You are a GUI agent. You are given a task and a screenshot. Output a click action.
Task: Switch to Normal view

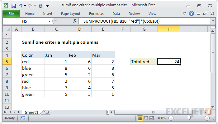(x=140, y=118)
